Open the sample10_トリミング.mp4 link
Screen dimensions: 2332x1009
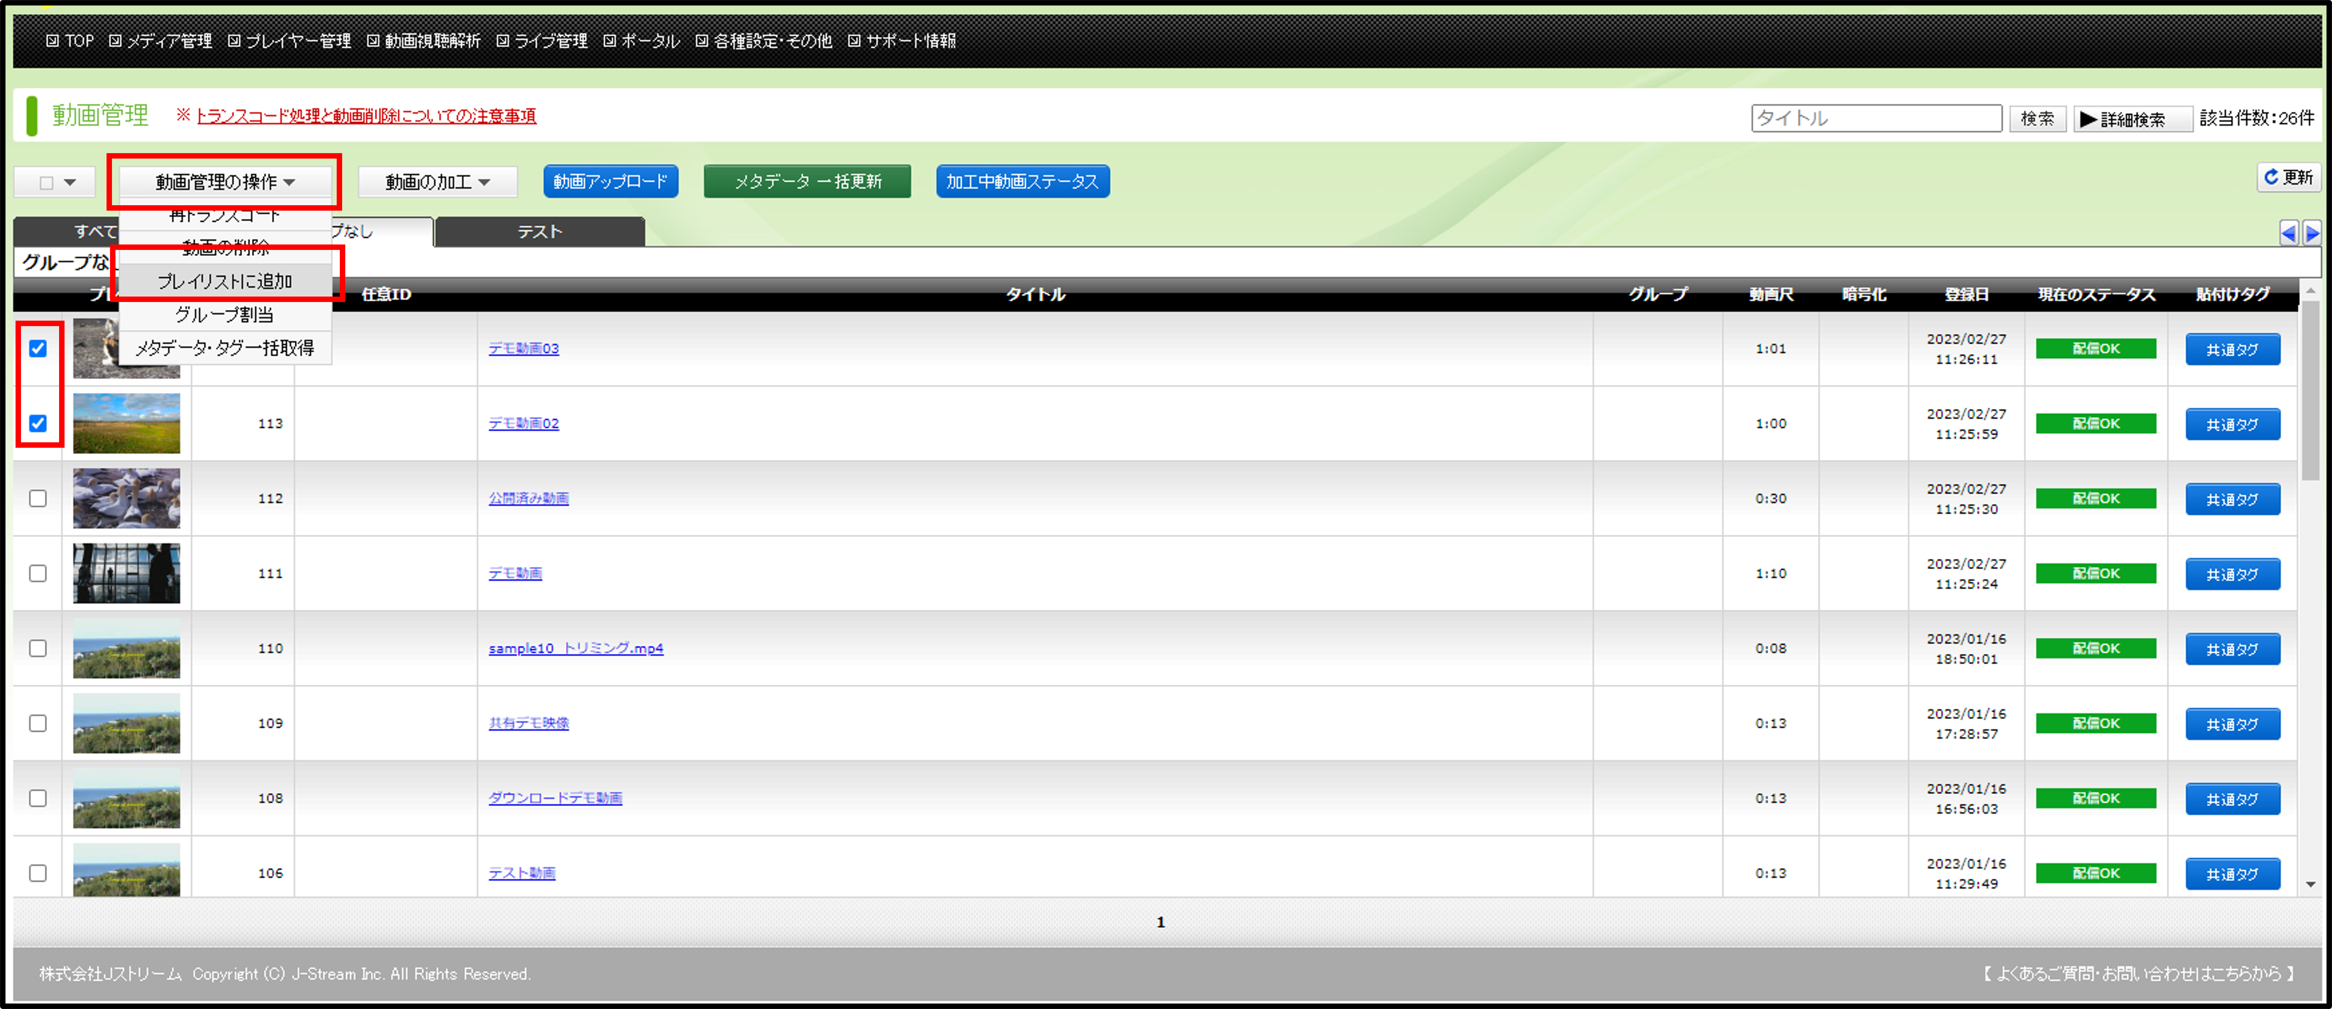[x=576, y=649]
